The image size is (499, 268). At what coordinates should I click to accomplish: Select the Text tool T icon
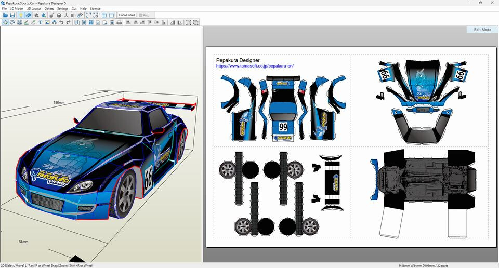pos(40,23)
